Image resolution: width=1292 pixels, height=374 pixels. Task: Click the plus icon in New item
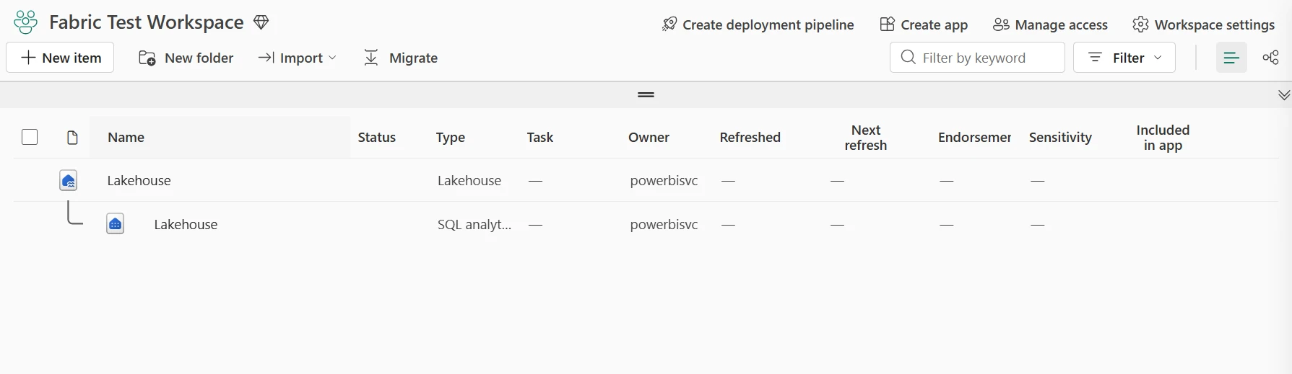28,58
